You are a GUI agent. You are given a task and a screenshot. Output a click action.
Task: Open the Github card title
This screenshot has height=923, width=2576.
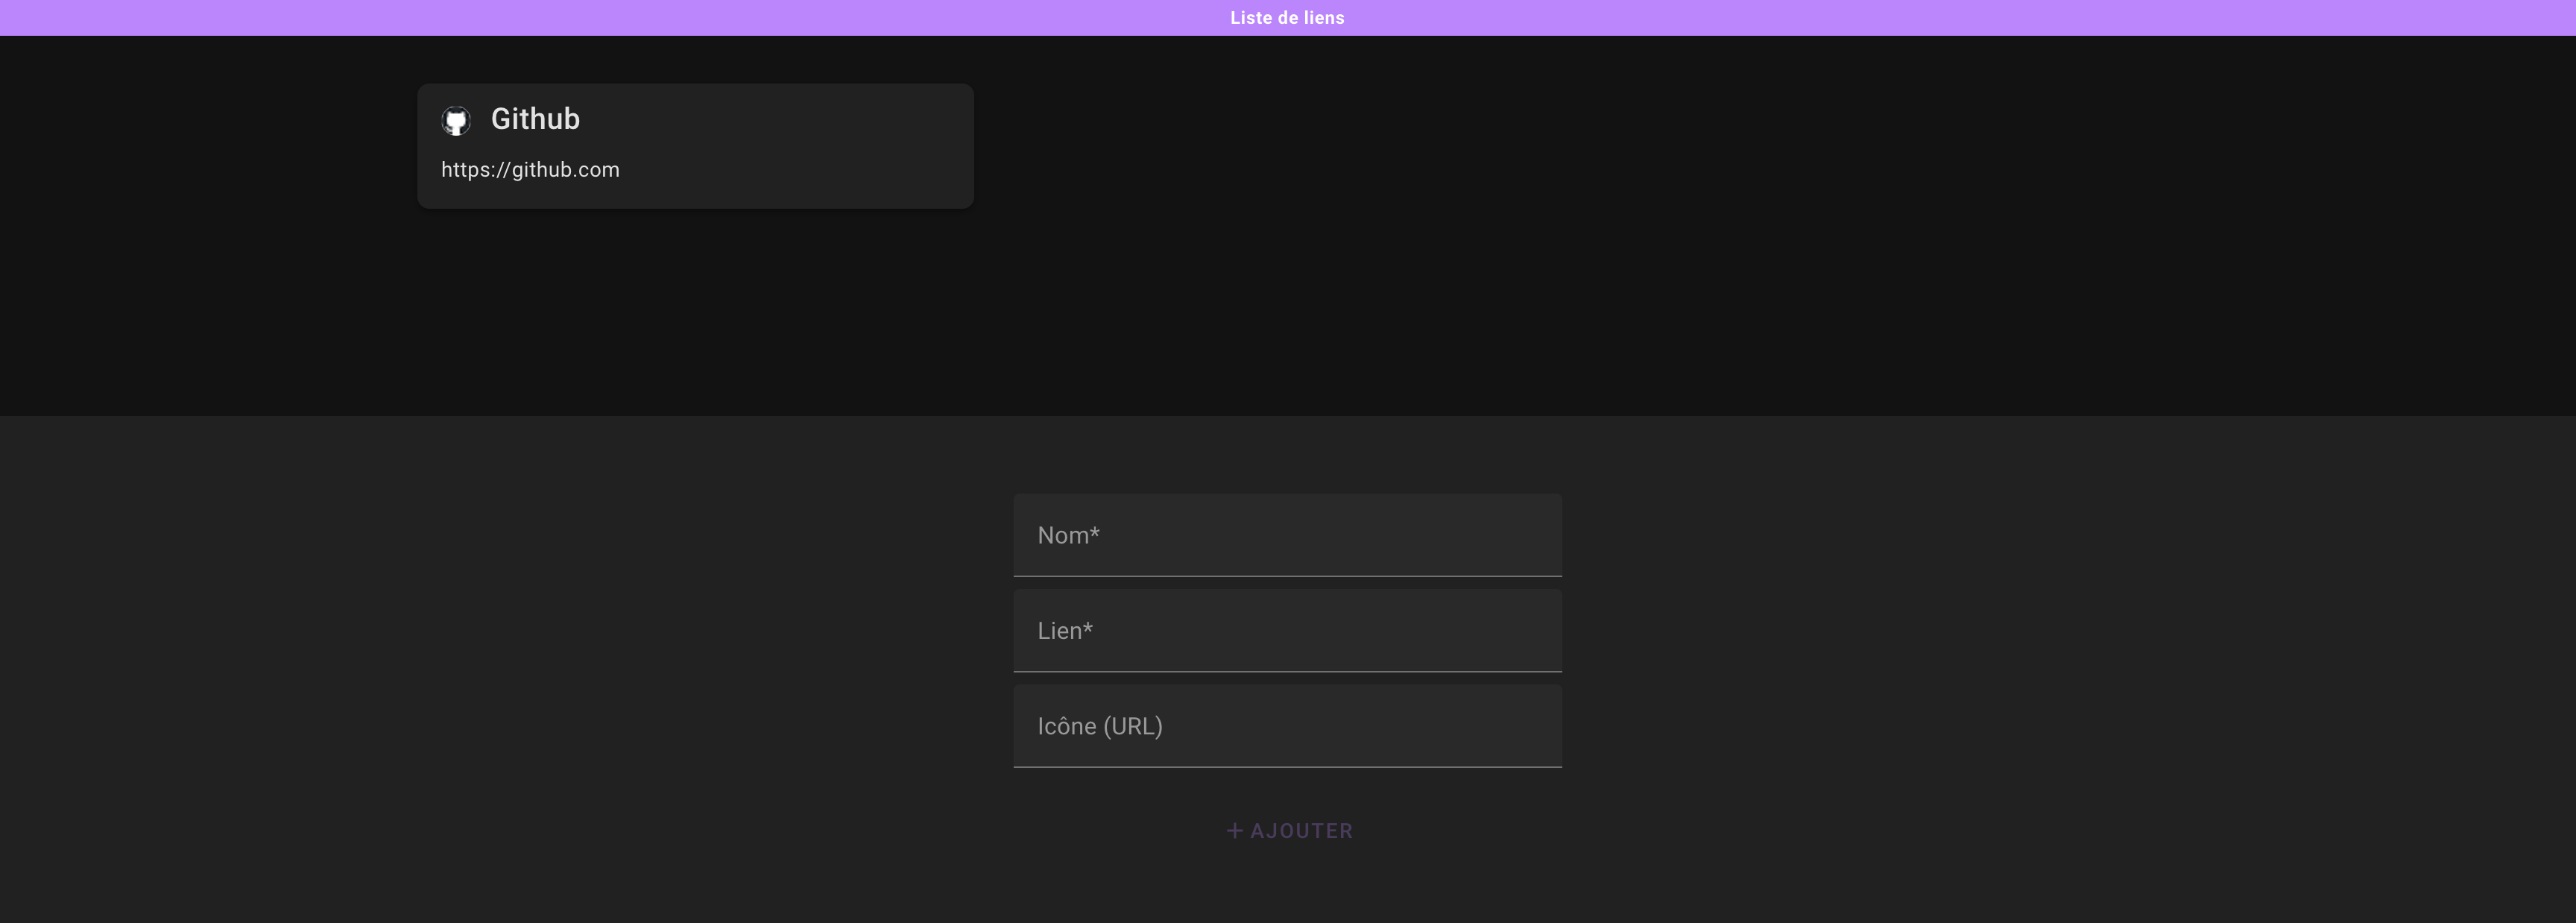(x=535, y=119)
